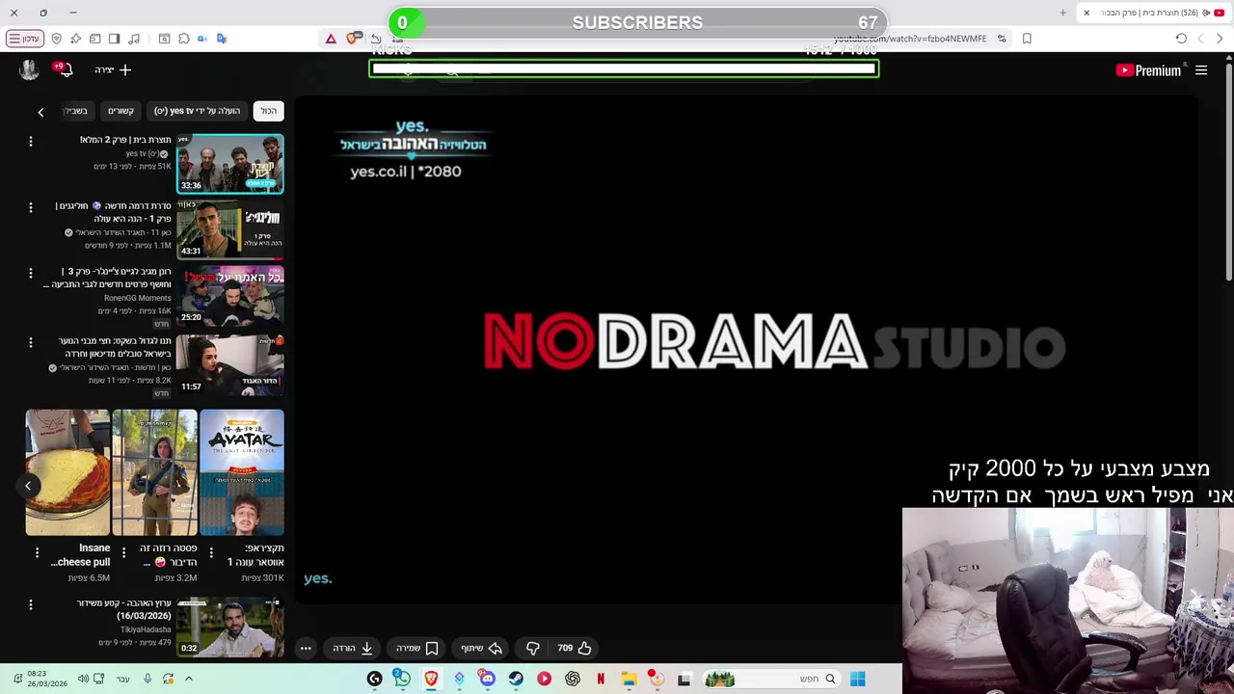This screenshot has width=1234, height=694.
Task: Click the taskbar search box (חפש)
Action: [773, 679]
